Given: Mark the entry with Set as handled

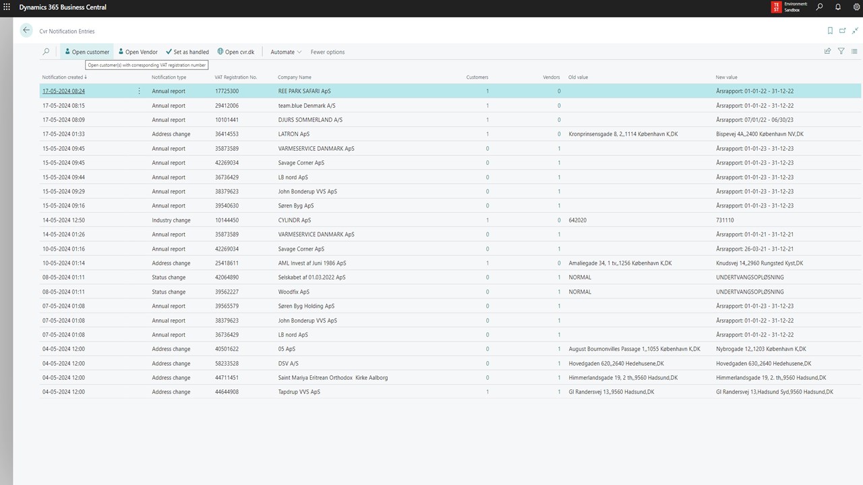Looking at the screenshot, I should (x=187, y=52).
